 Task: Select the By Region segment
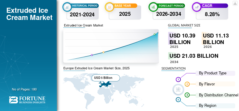pos(215,106)
